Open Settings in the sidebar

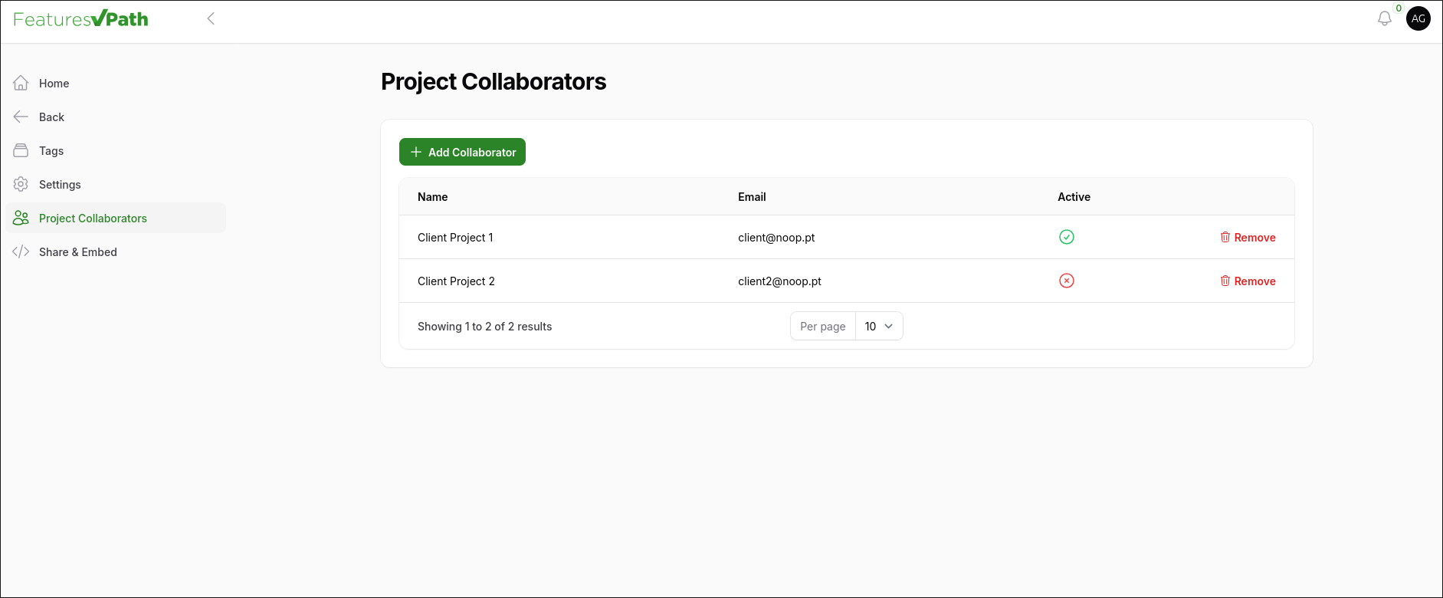tap(116, 184)
